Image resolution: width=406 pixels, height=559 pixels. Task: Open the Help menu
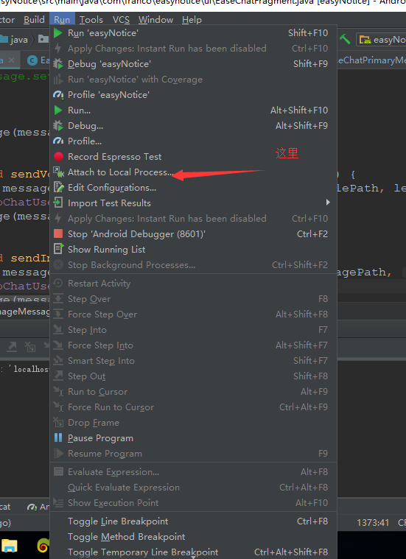pyautogui.click(x=192, y=20)
